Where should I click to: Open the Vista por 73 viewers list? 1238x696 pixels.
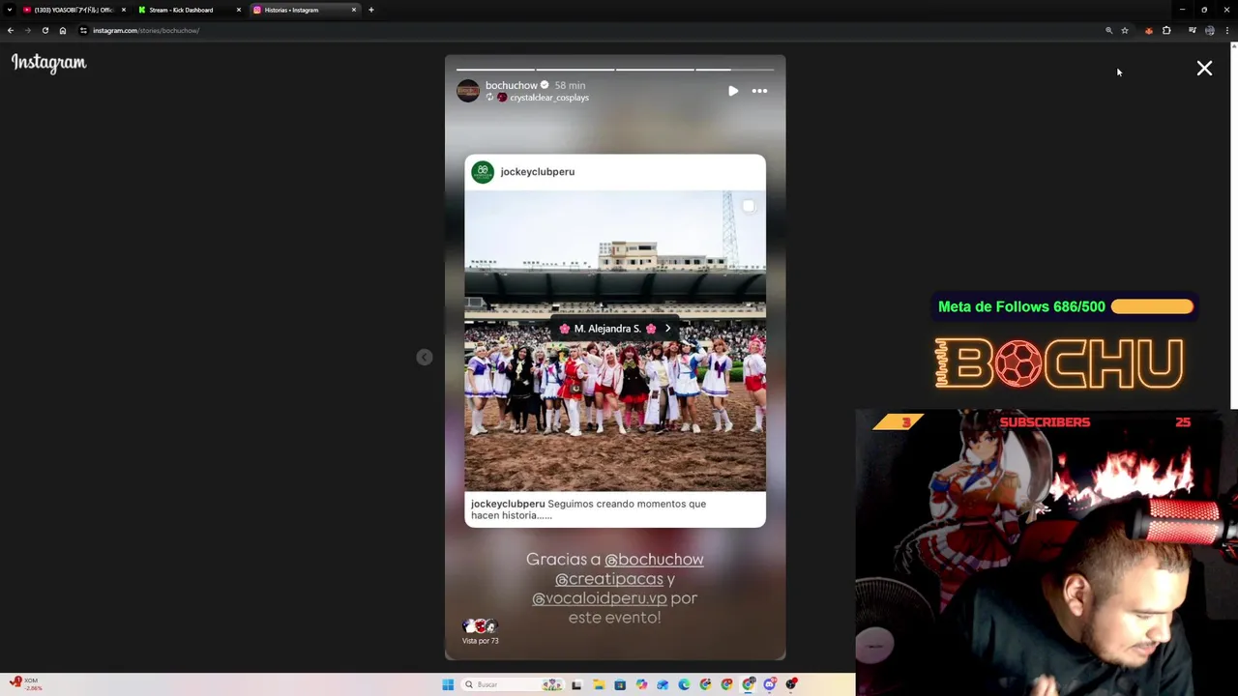480,631
